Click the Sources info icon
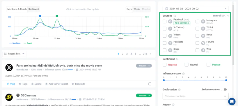 click(x=175, y=16)
